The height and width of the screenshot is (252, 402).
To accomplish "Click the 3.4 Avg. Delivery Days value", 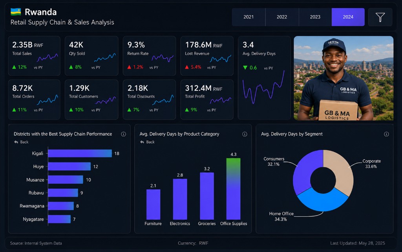I will pyautogui.click(x=248, y=45).
